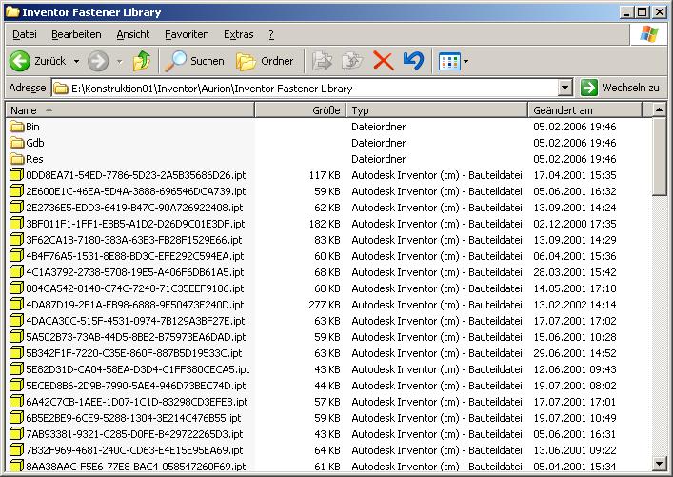Open the Ansicht menu
The image size is (673, 477).
(x=133, y=34)
